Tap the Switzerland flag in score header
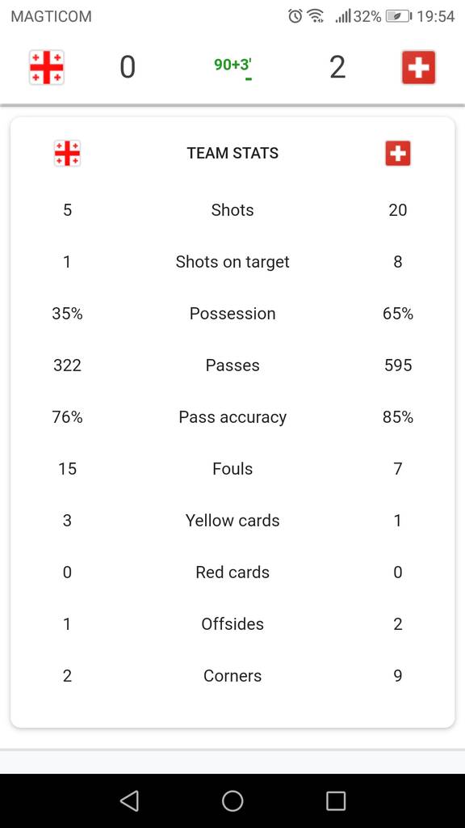This screenshot has width=465, height=828. [x=419, y=68]
